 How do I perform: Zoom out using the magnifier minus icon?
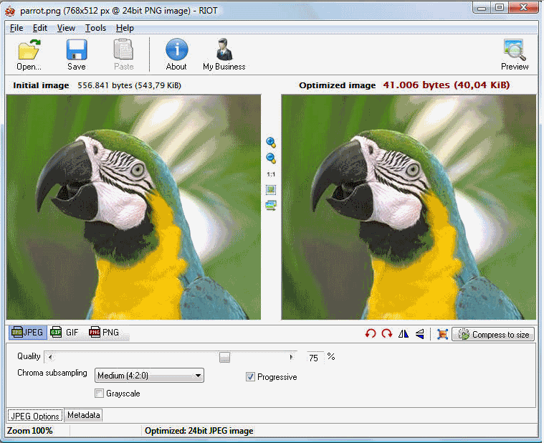(271, 158)
